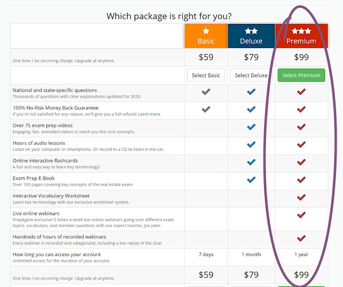Click Premium checkmark for recorded webinars row
Image resolution: width=343 pixels, height=287 pixels.
coord(301,238)
